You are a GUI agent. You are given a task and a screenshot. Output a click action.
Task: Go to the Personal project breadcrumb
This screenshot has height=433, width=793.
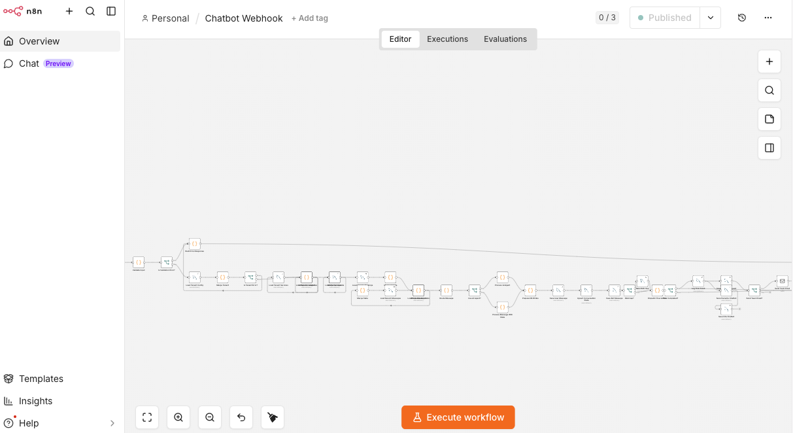pos(165,18)
